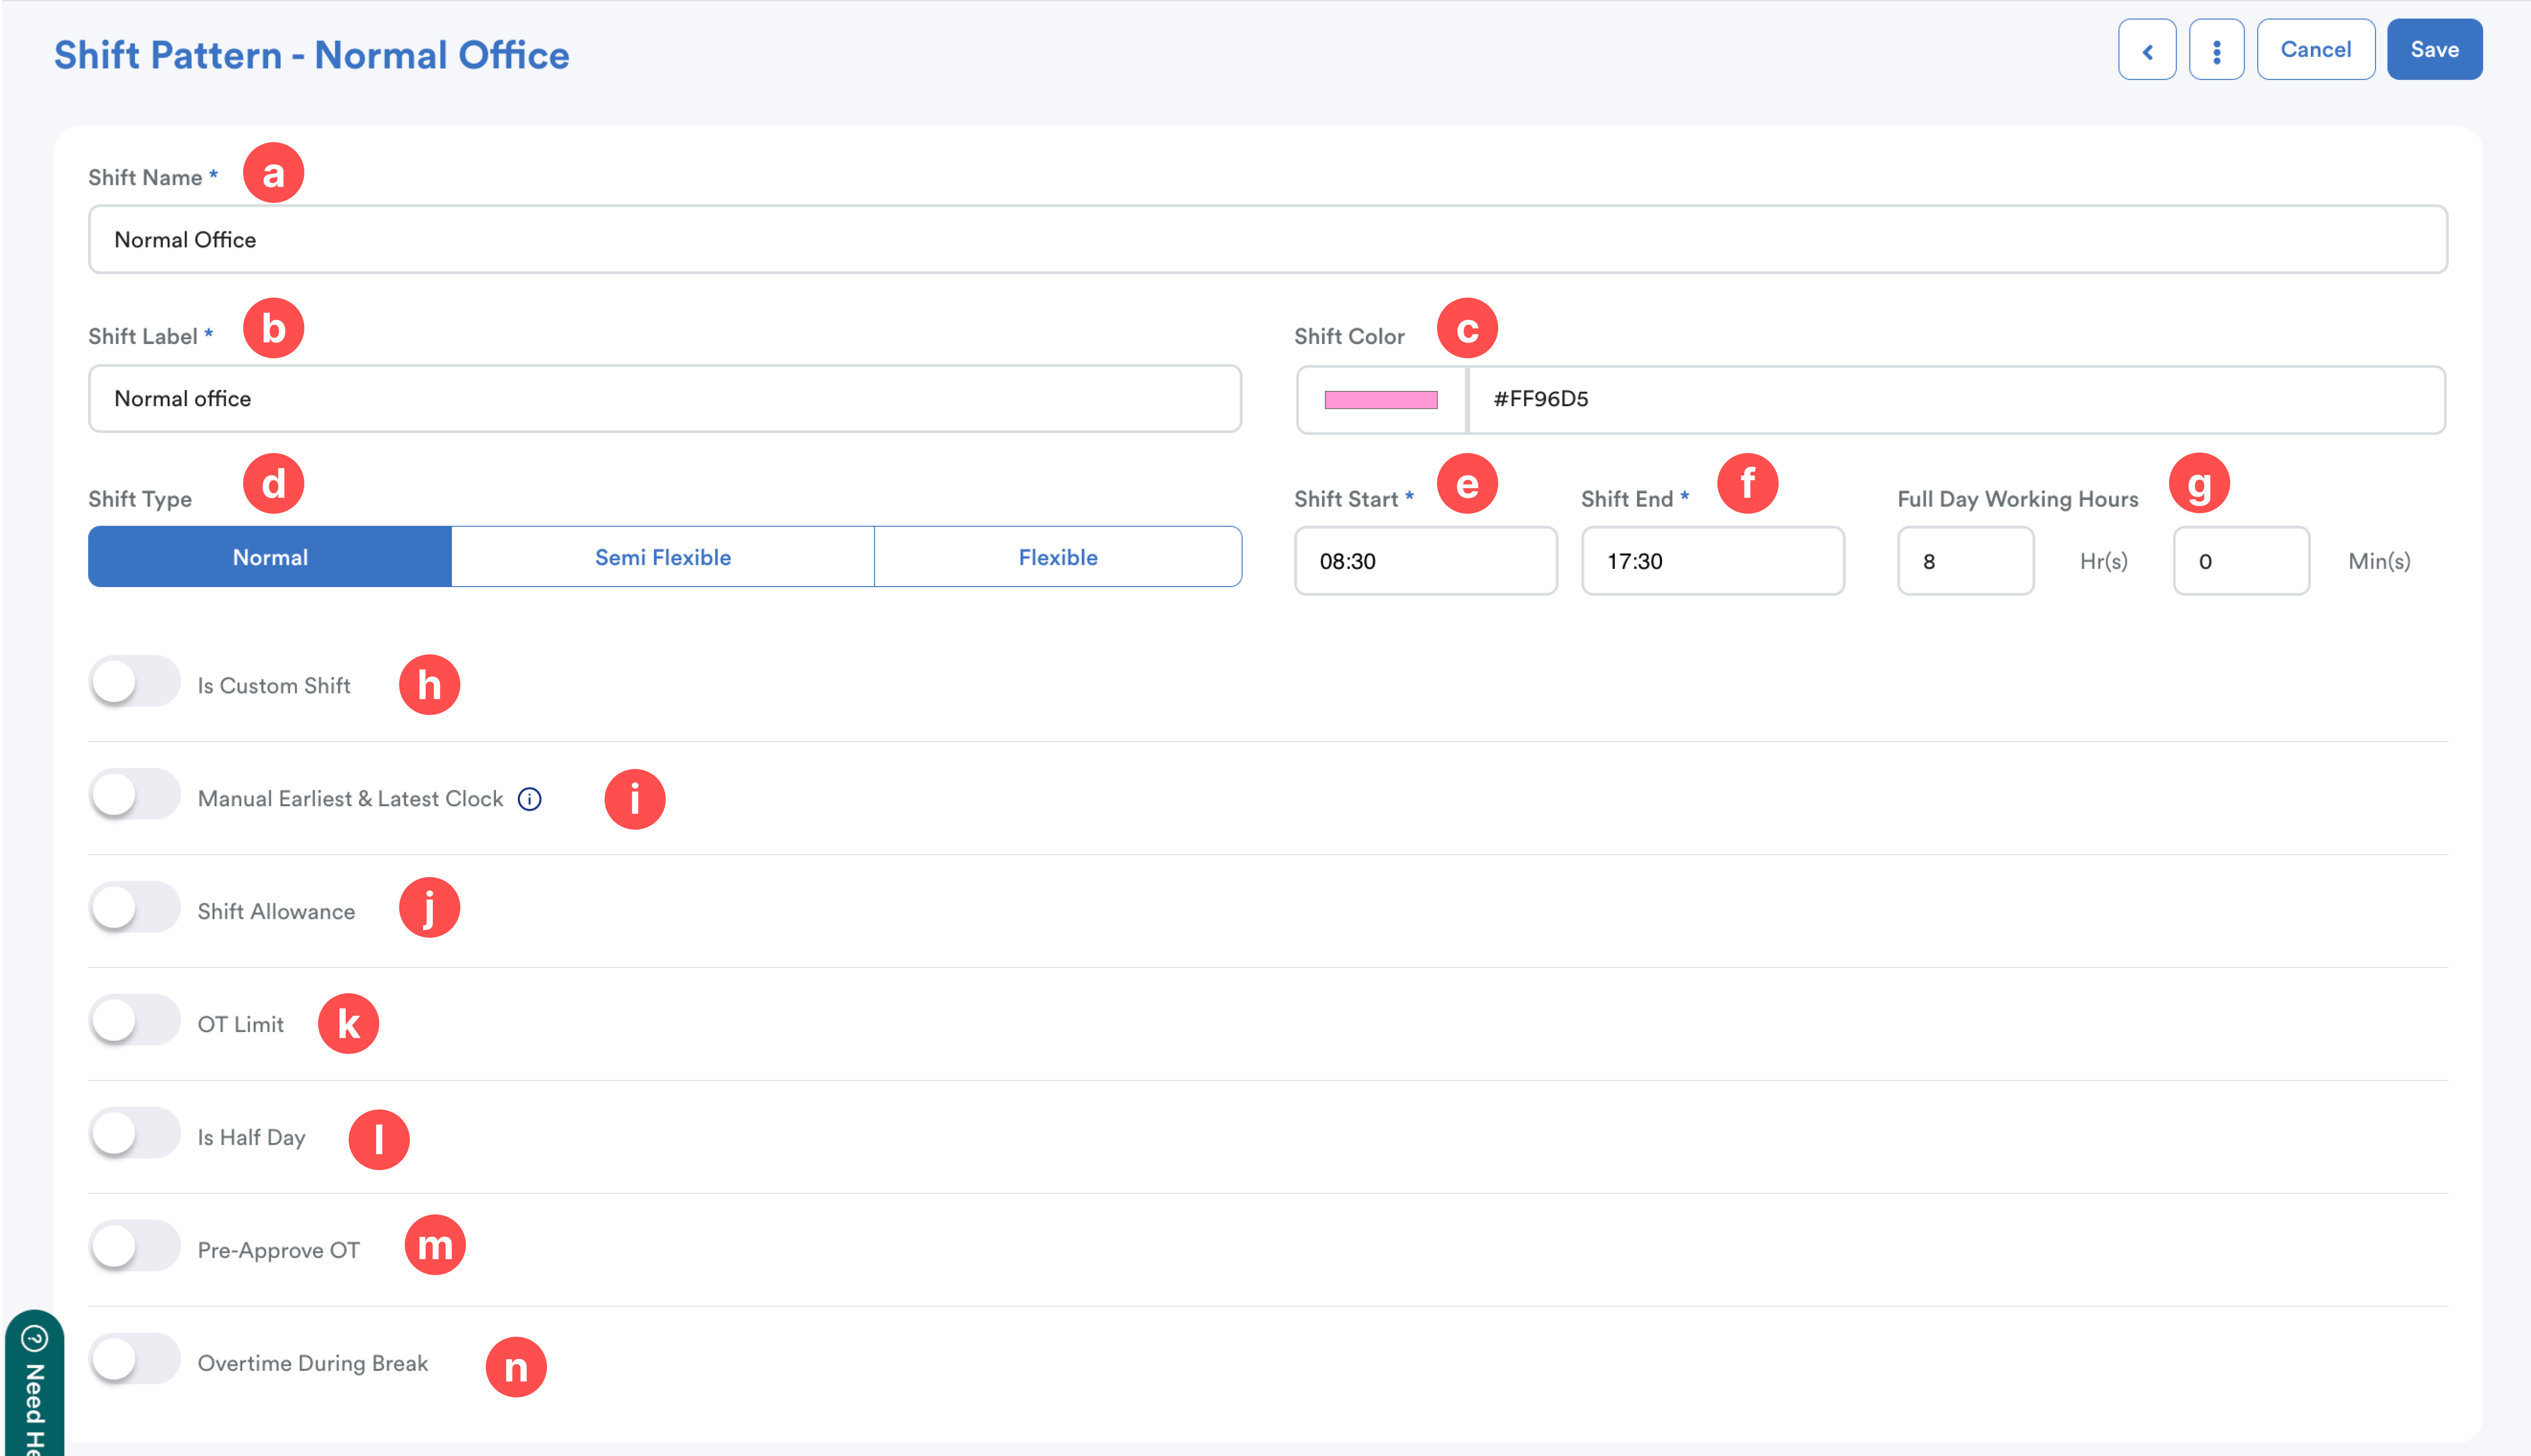Open the pink shift color swatch

(1380, 400)
